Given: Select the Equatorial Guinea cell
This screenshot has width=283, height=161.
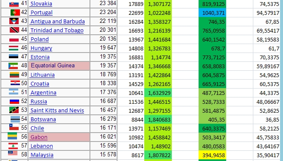Looking at the screenshot, I should 59,66.
